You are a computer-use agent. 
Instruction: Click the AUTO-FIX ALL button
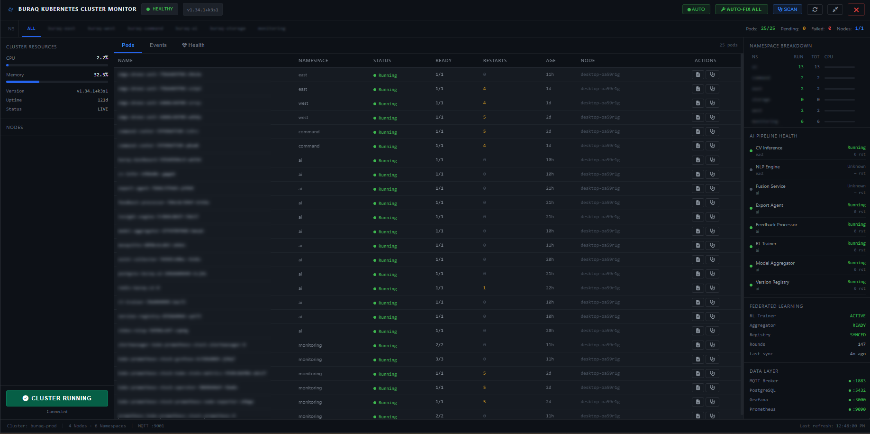pyautogui.click(x=741, y=9)
